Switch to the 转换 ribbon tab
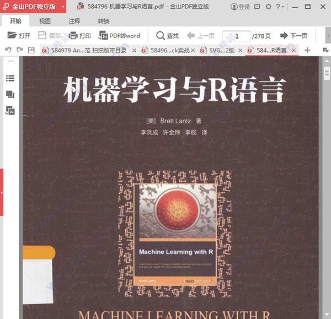The width and height of the screenshot is (331, 319). [x=104, y=21]
